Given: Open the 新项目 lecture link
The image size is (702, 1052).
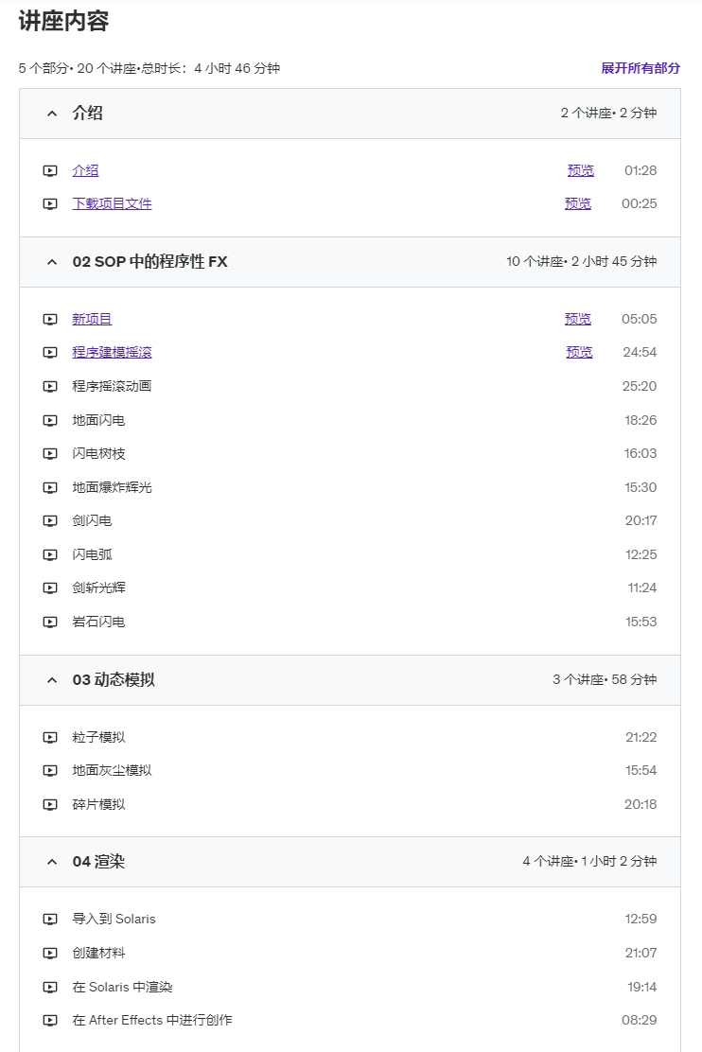Looking at the screenshot, I should [92, 319].
